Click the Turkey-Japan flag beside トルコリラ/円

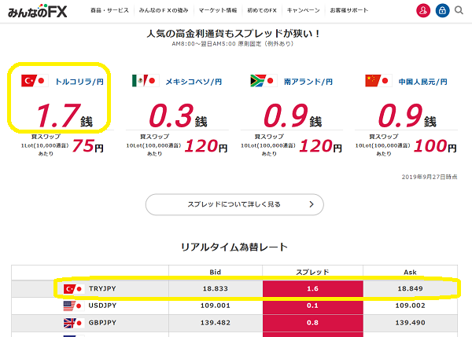click(35, 81)
